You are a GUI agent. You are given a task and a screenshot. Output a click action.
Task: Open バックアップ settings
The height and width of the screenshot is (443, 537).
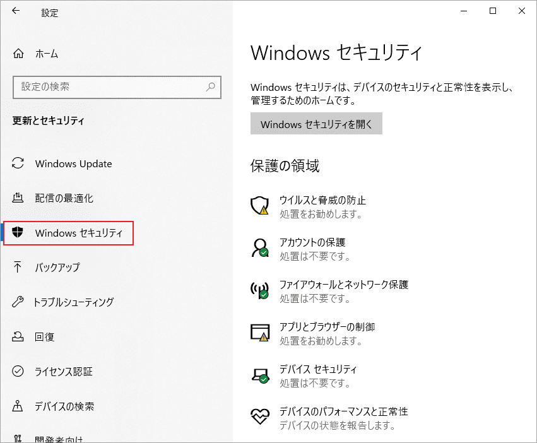(x=57, y=267)
